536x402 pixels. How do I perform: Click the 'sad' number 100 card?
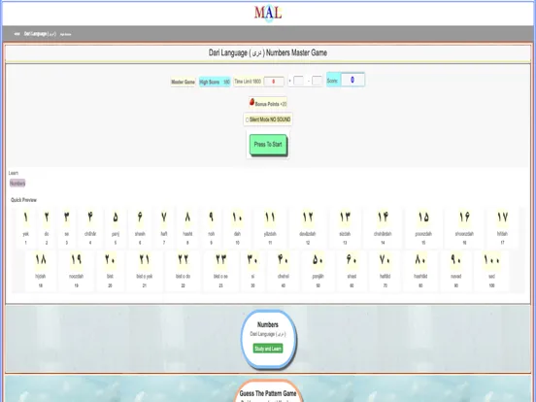[x=491, y=270]
